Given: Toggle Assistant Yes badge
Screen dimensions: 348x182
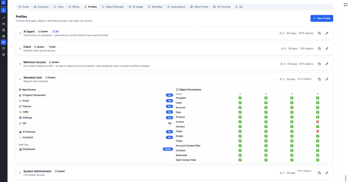Looking at the screenshot, I should [x=169, y=137].
